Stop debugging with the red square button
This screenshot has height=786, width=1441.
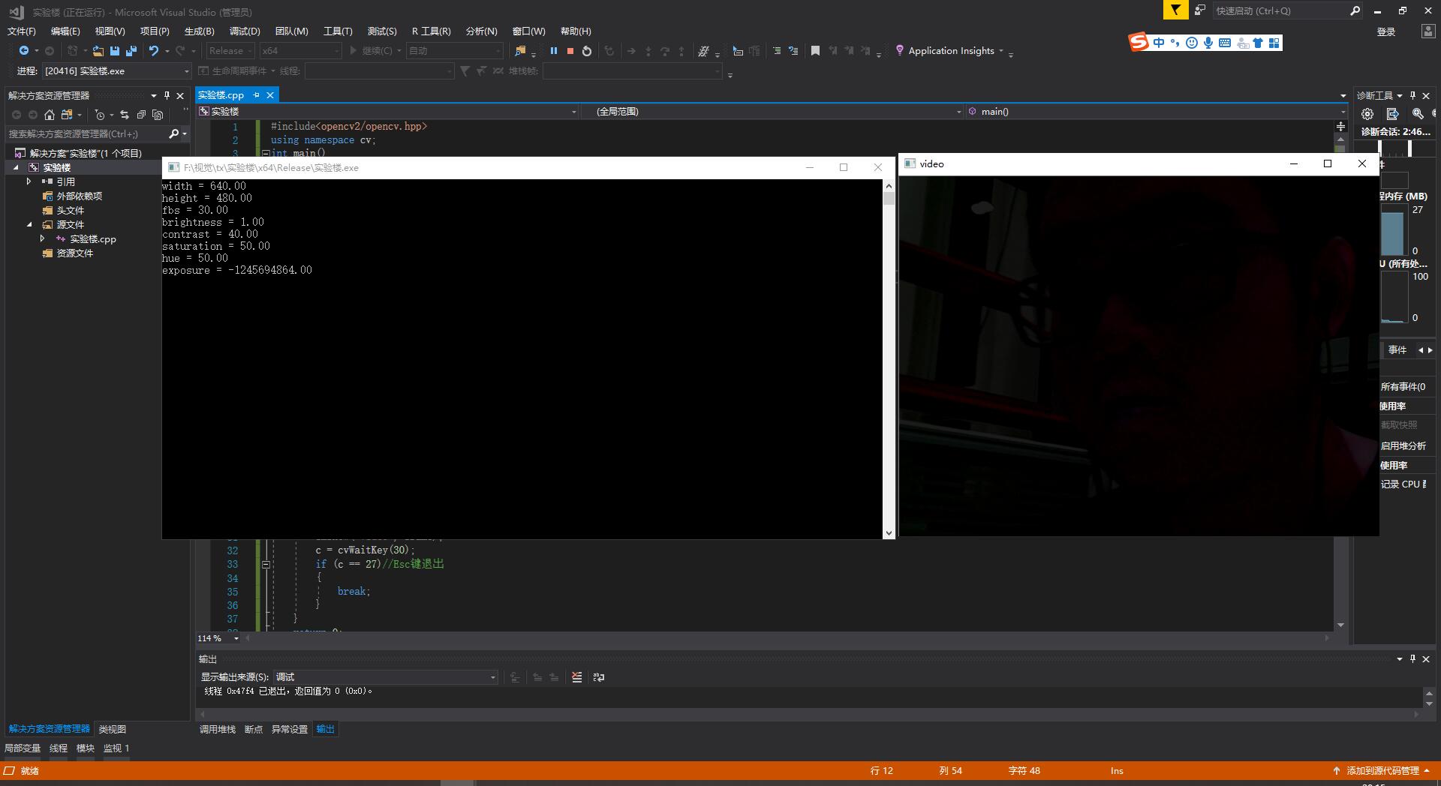pos(570,51)
